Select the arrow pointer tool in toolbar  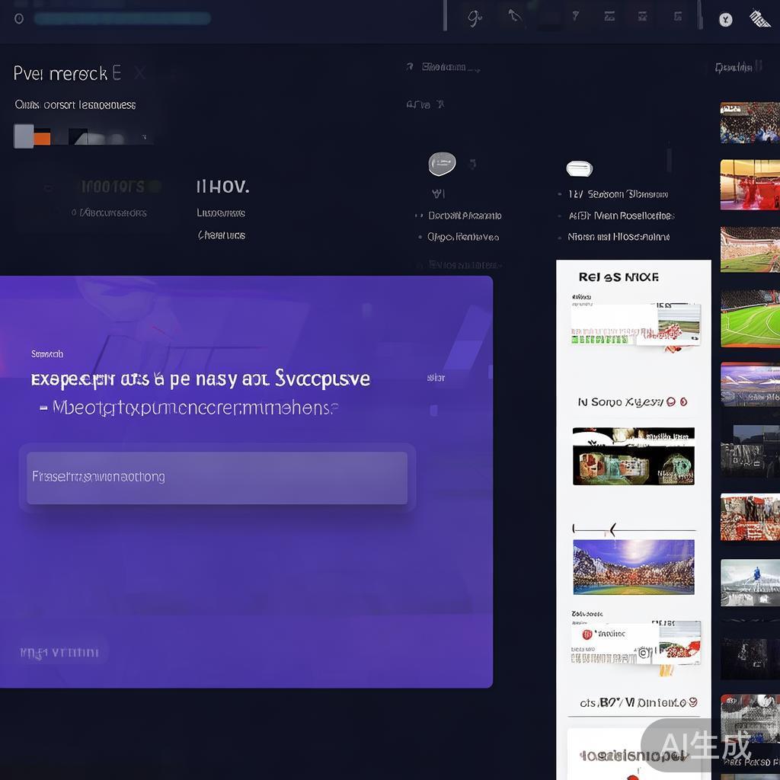click(x=515, y=16)
